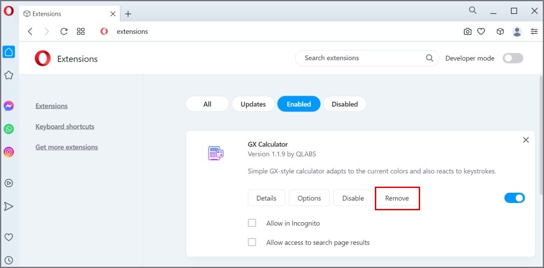
Task: Go forward with the forward arrow
Action: (46, 31)
